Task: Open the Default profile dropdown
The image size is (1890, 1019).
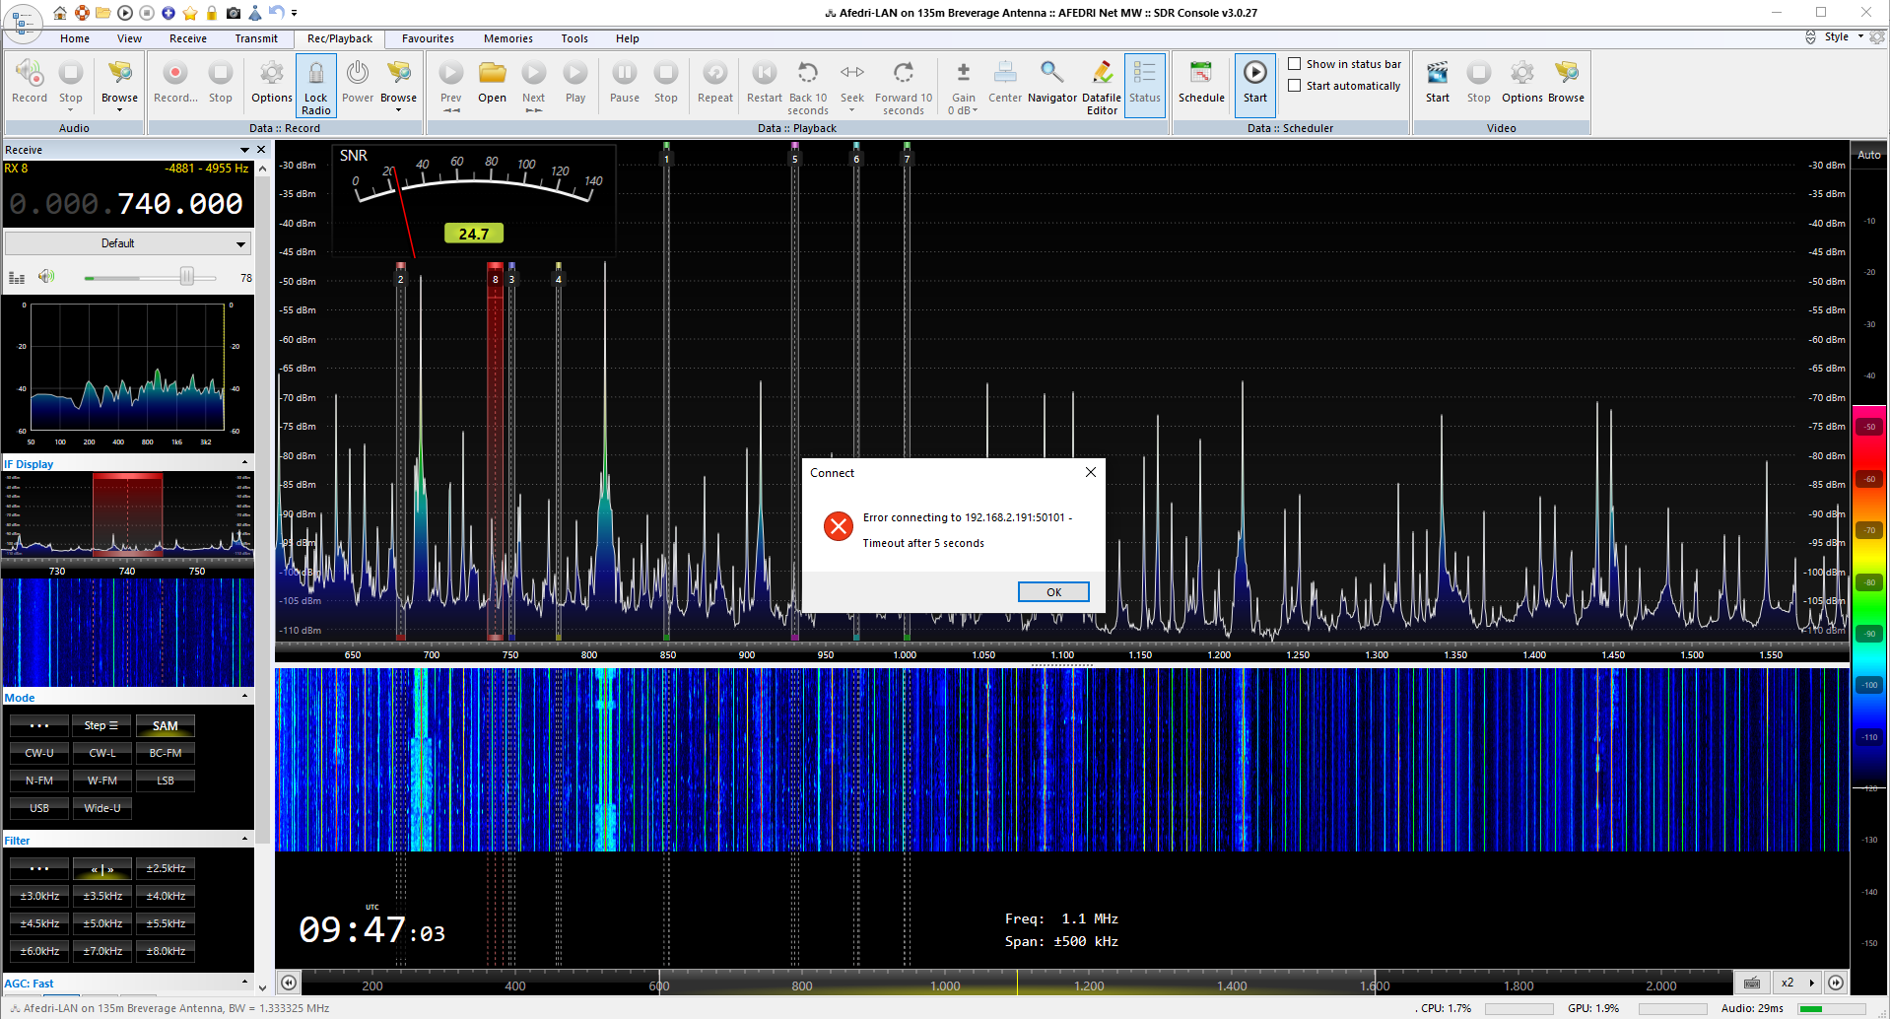Action: 127,243
